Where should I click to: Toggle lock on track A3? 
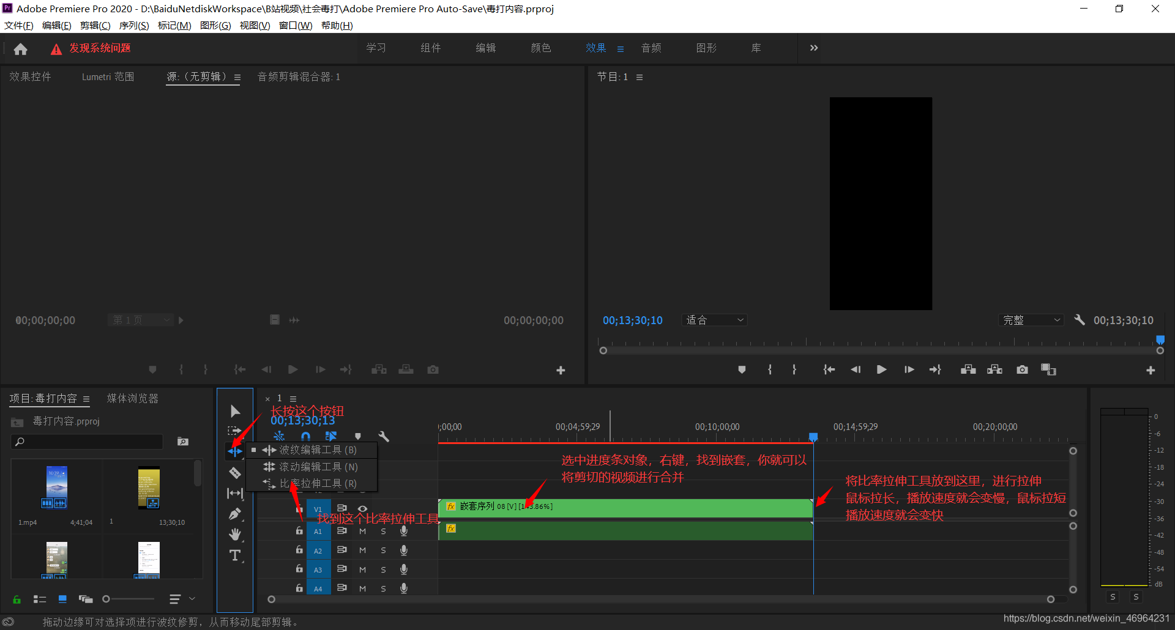coord(299,569)
